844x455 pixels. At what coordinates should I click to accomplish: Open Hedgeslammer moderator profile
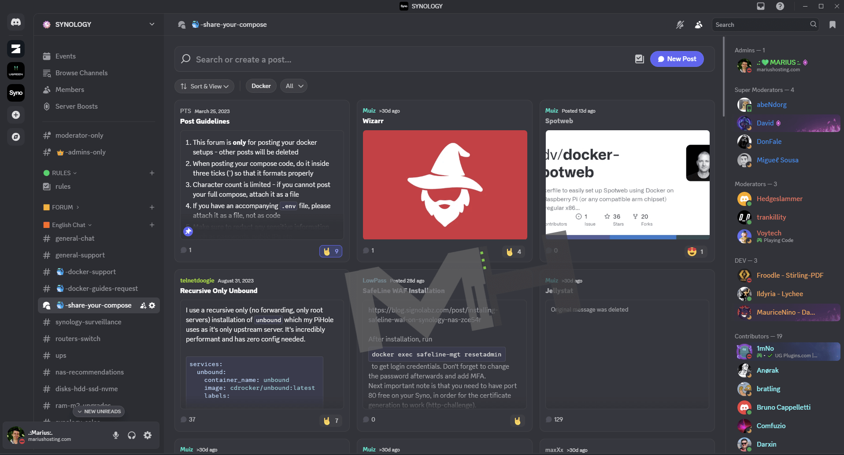click(788, 199)
